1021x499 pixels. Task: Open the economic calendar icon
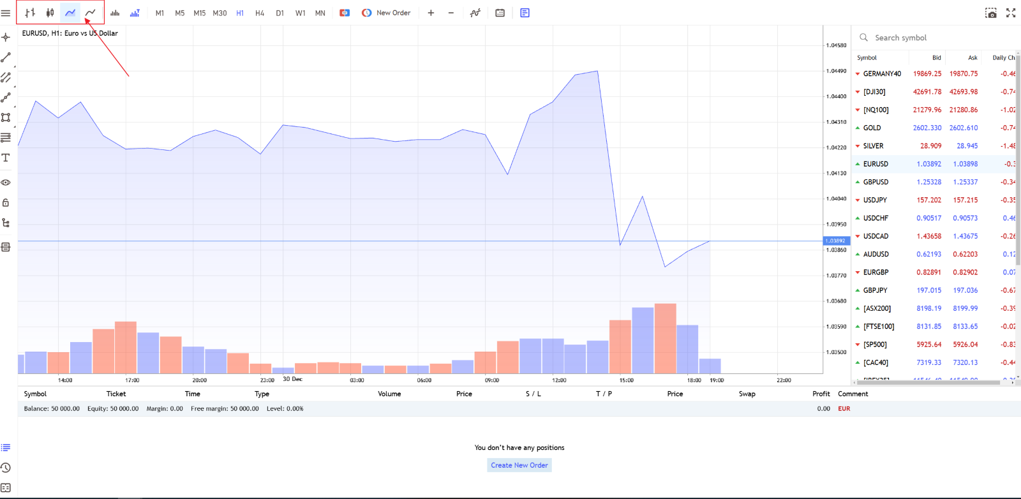[x=500, y=13]
